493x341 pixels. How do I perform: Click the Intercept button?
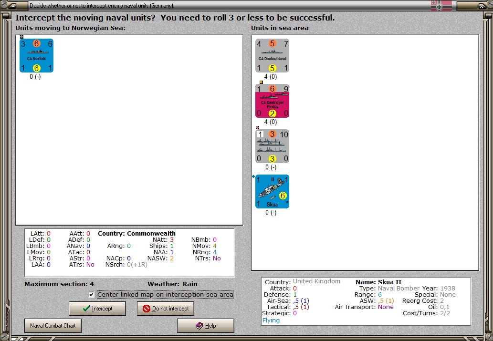97,309
